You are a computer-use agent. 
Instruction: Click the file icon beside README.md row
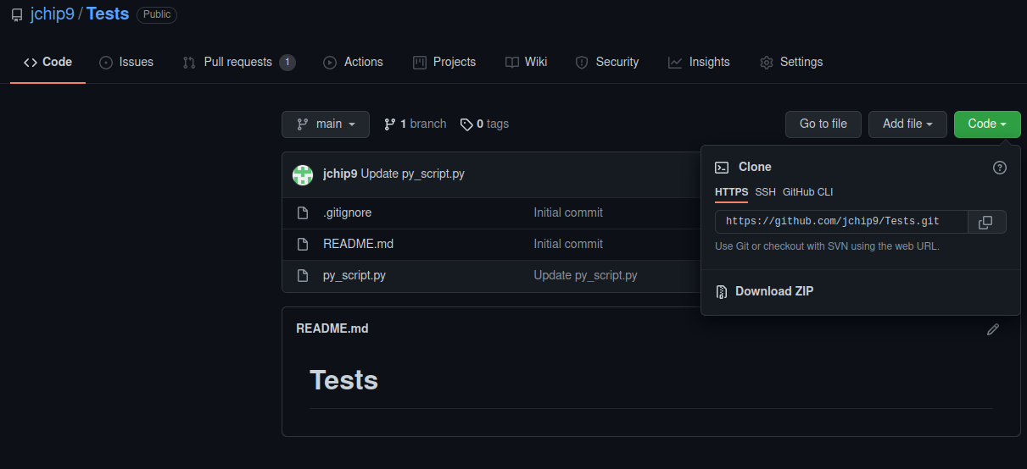[303, 244]
